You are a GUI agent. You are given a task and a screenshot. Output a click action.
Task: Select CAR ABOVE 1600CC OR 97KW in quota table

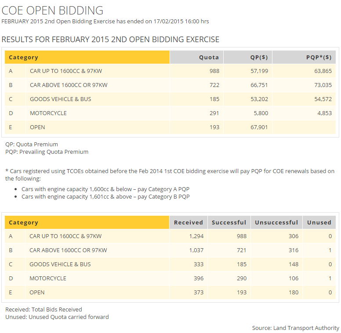pos(69,85)
